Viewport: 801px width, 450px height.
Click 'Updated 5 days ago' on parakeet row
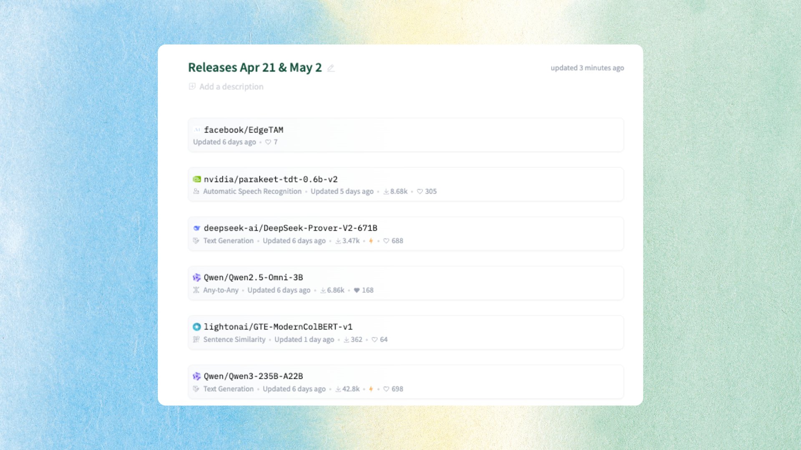[342, 191]
